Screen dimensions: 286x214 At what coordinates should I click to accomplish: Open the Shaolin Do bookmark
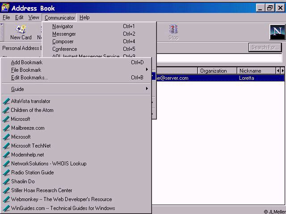click(x=76, y=181)
